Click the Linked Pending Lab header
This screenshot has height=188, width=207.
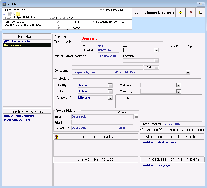click(95, 159)
